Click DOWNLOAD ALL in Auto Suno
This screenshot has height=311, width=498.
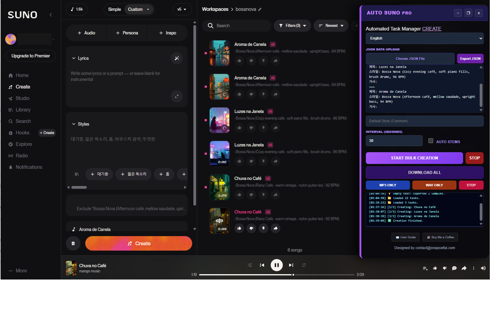(424, 172)
